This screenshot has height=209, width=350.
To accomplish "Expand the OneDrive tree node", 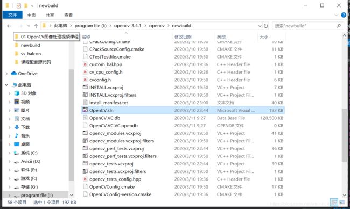I will coord(6,74).
